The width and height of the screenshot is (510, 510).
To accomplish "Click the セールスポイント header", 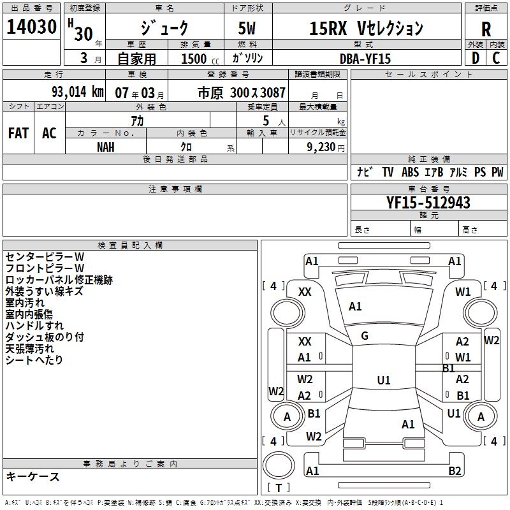I will coord(428,75).
